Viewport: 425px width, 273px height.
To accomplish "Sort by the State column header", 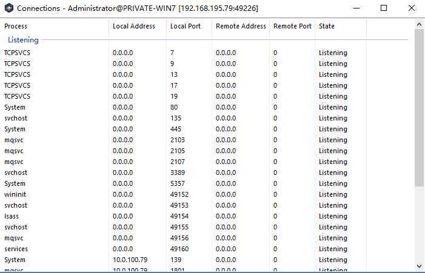I will 341,26.
